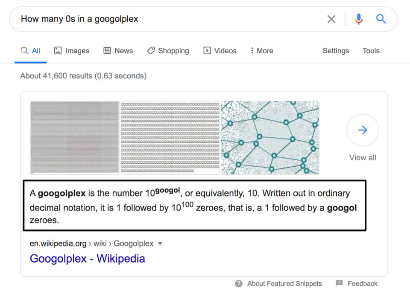Image resolution: width=410 pixels, height=298 pixels.
Task: Open the Settings menu
Action: 336,51
